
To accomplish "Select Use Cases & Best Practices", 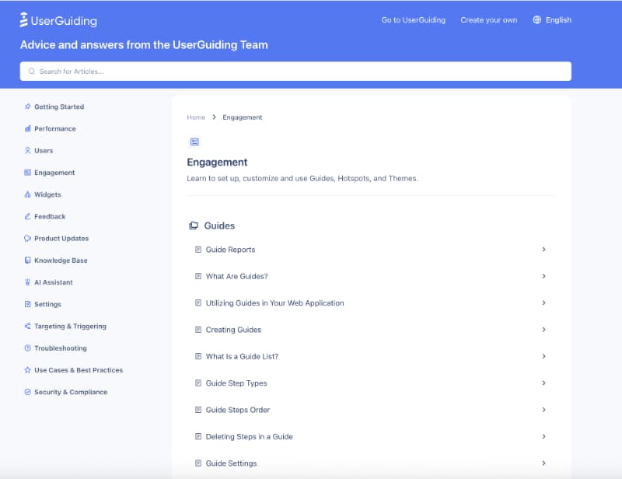I will coord(79,370).
